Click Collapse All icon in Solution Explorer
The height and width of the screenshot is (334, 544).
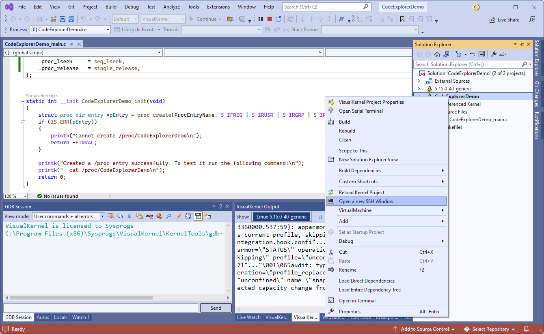click(481, 54)
